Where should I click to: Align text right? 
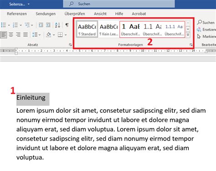point(18,35)
